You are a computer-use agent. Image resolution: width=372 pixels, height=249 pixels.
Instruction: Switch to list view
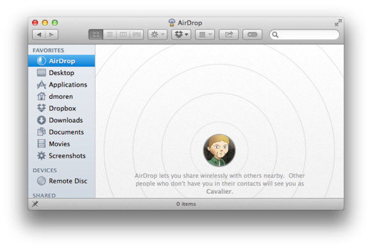pyautogui.click(x=110, y=35)
